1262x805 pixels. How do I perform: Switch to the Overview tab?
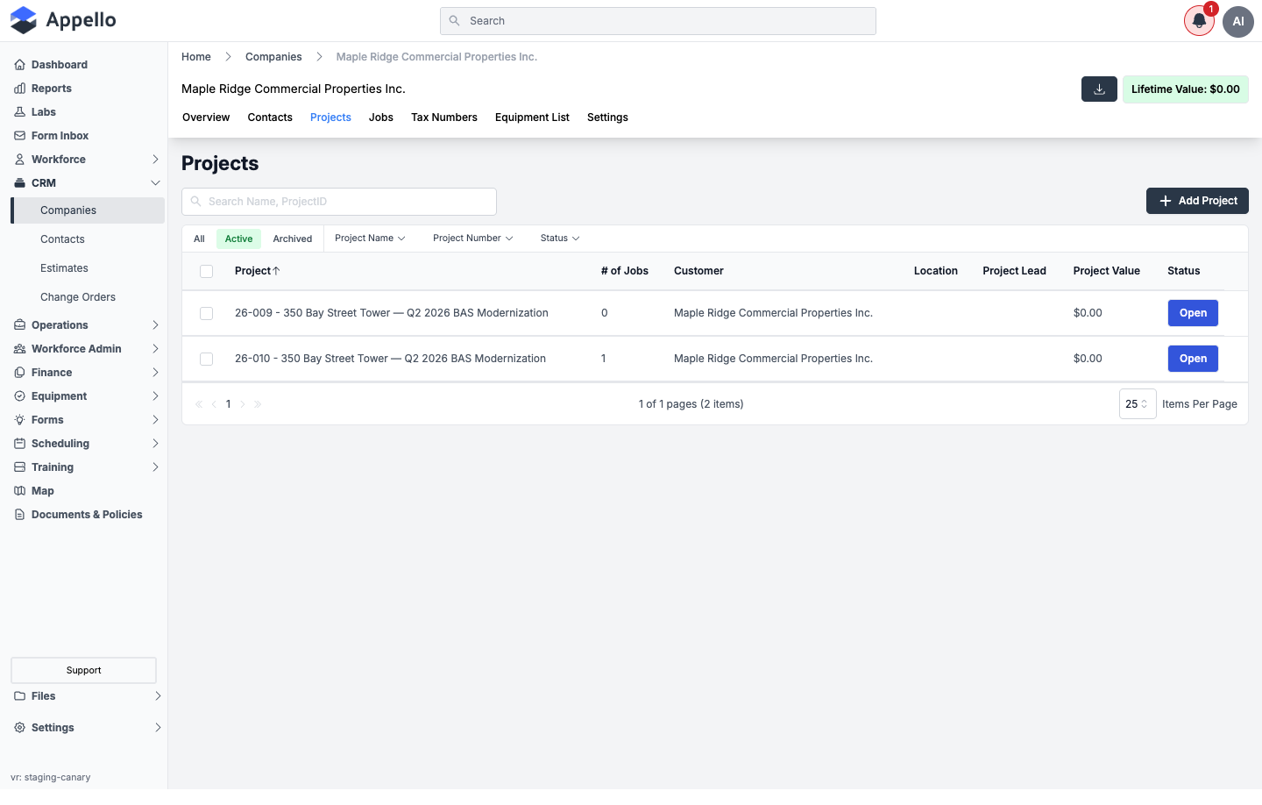click(x=206, y=118)
